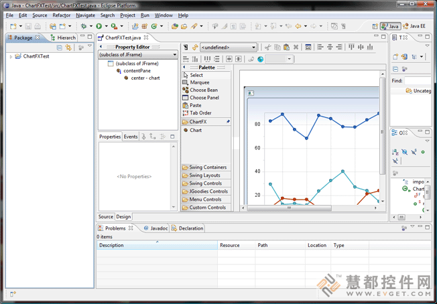Screen dimensions: 437x304
Task: Switch to the Events tab
Action: 131,137
